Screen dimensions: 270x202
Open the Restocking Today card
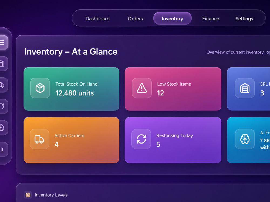coord(173,140)
